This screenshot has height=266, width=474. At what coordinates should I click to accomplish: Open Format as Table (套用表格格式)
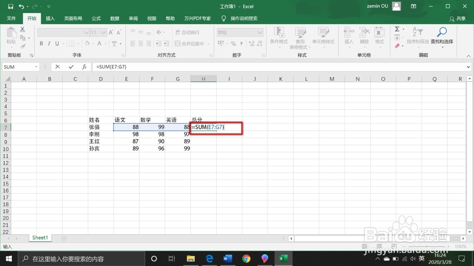point(300,38)
